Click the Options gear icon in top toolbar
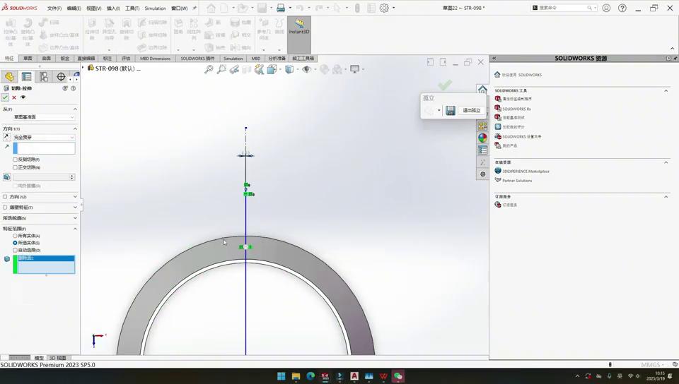Viewport: 679px width, 384px height. [384, 8]
